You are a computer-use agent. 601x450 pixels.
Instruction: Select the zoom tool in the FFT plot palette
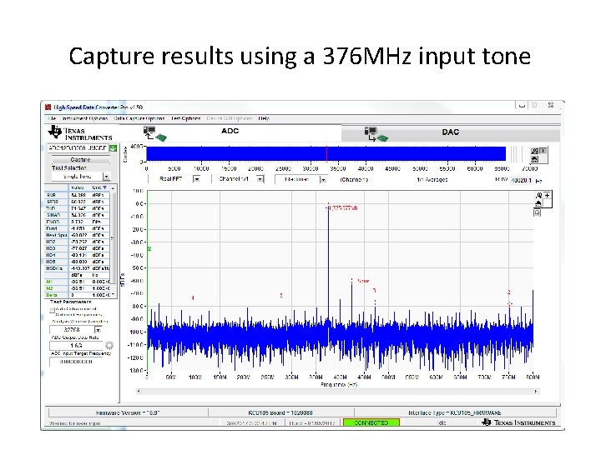point(538,195)
